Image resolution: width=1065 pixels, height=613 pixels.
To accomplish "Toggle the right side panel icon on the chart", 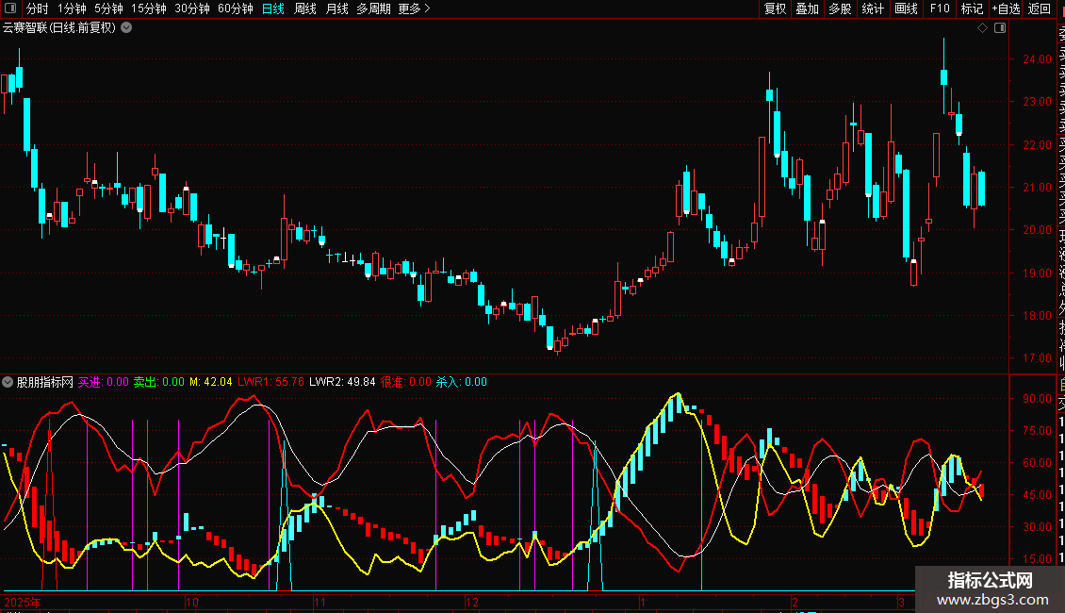I will pyautogui.click(x=1000, y=28).
